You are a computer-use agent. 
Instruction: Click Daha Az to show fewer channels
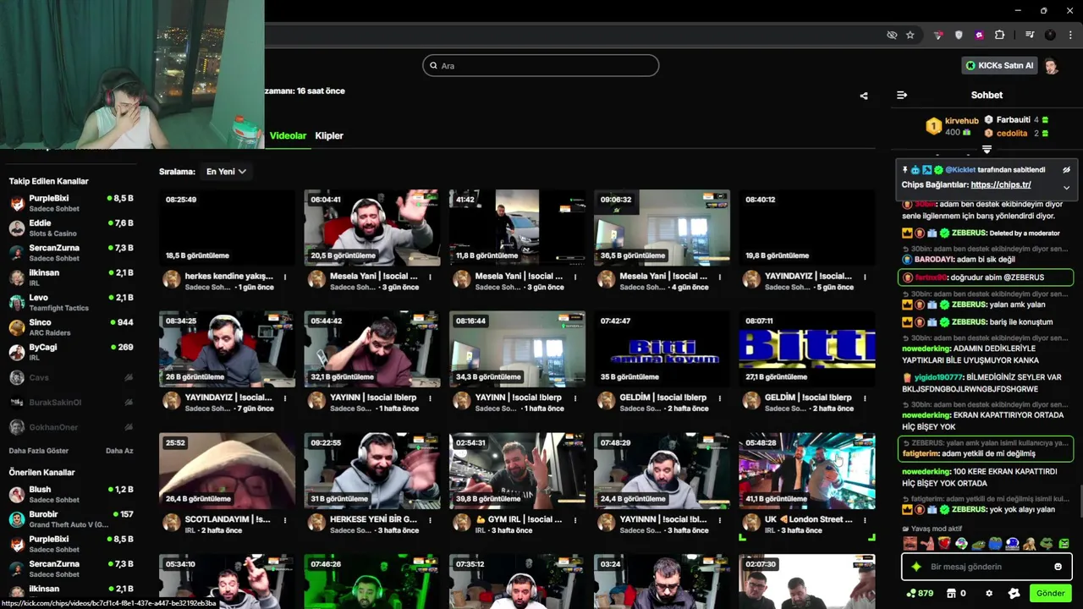(119, 451)
